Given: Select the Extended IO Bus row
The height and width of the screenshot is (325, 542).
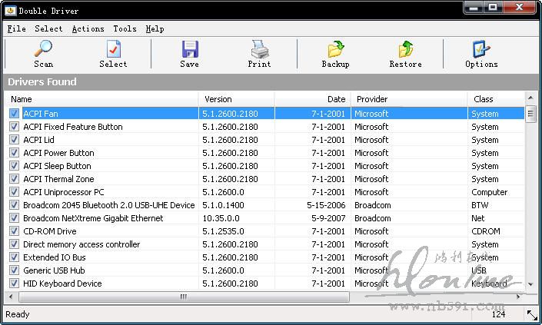Looking at the screenshot, I should point(55,257).
